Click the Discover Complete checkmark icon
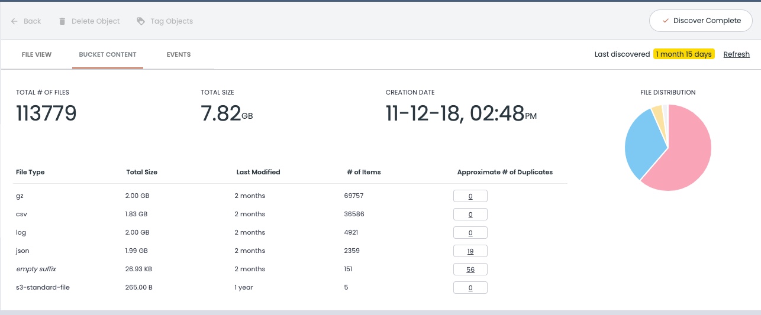 665,21
